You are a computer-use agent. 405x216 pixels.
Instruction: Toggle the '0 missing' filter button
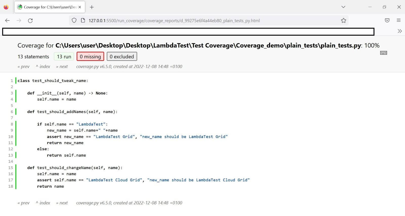90,57
